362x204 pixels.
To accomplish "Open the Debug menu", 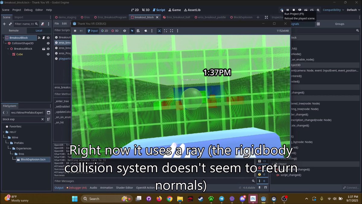I will click(28, 10).
